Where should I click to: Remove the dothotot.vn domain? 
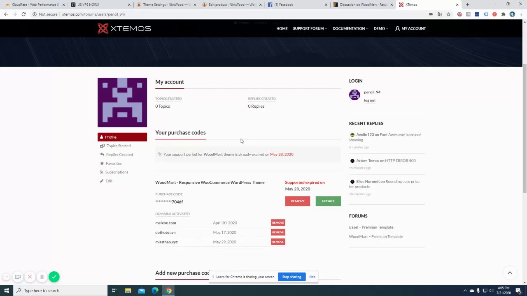[x=278, y=232]
